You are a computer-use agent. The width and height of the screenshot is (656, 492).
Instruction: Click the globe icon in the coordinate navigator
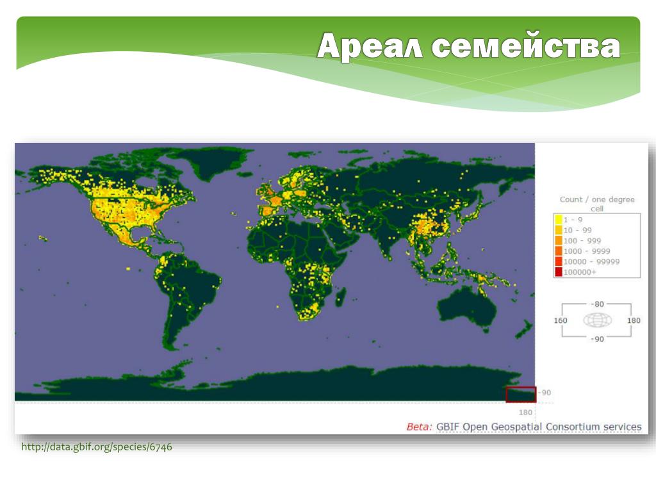pyautogui.click(x=597, y=320)
